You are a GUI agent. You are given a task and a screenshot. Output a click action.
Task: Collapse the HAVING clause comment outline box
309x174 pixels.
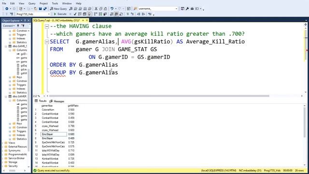(47, 26)
